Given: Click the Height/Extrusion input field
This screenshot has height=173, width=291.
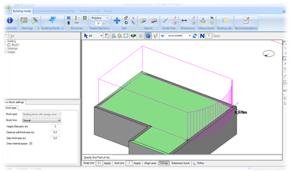Looking at the screenshot, I should (x=55, y=126).
